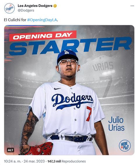Click the red Opening Day banner
The width and height of the screenshot is (138, 165).
43,36
